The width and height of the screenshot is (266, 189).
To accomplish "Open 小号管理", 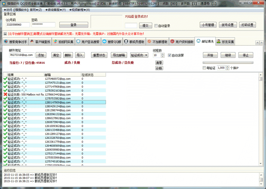I will tap(208, 25).
